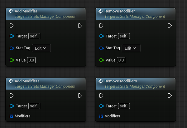Click Modifiers array pin on Remove Modifiers
Viewport: 187px width, 128px height.
[101, 116]
